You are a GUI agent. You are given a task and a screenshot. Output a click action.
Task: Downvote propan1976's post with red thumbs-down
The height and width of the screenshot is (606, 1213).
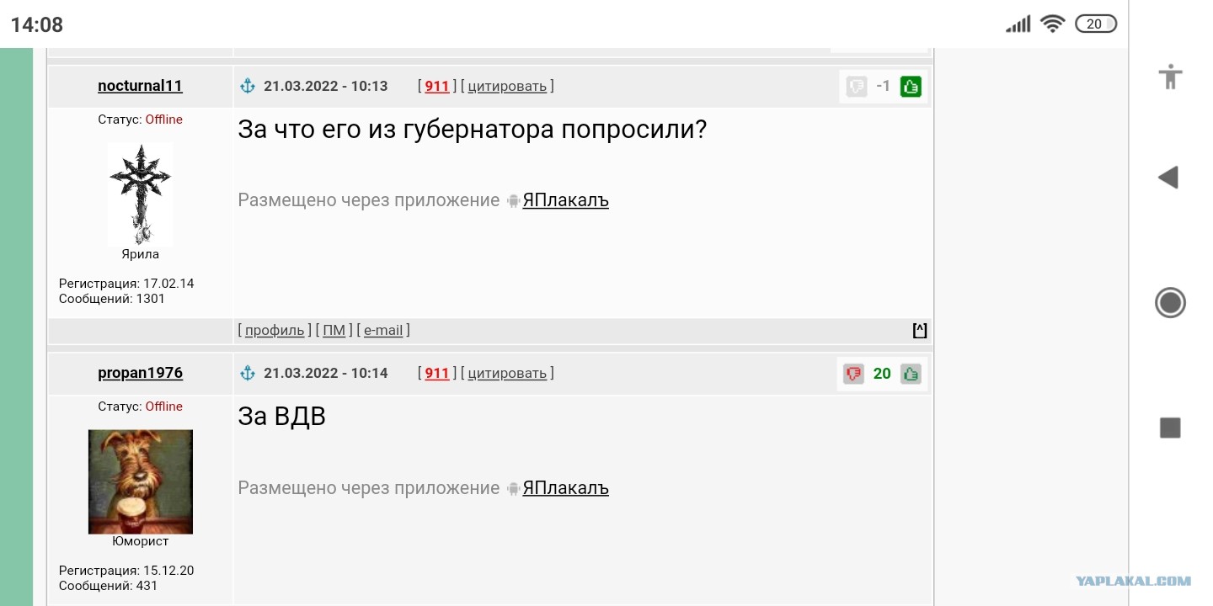pos(853,374)
